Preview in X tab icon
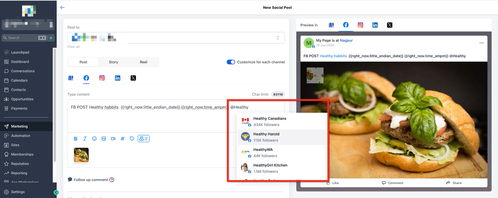 coord(390,25)
